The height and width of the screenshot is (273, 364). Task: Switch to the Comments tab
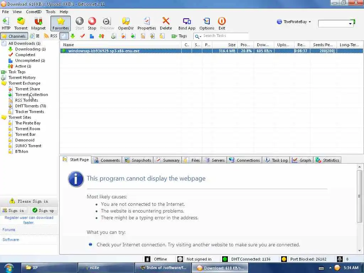coord(107,160)
